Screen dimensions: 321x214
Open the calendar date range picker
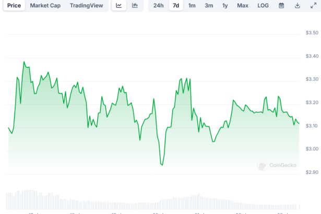(281, 6)
